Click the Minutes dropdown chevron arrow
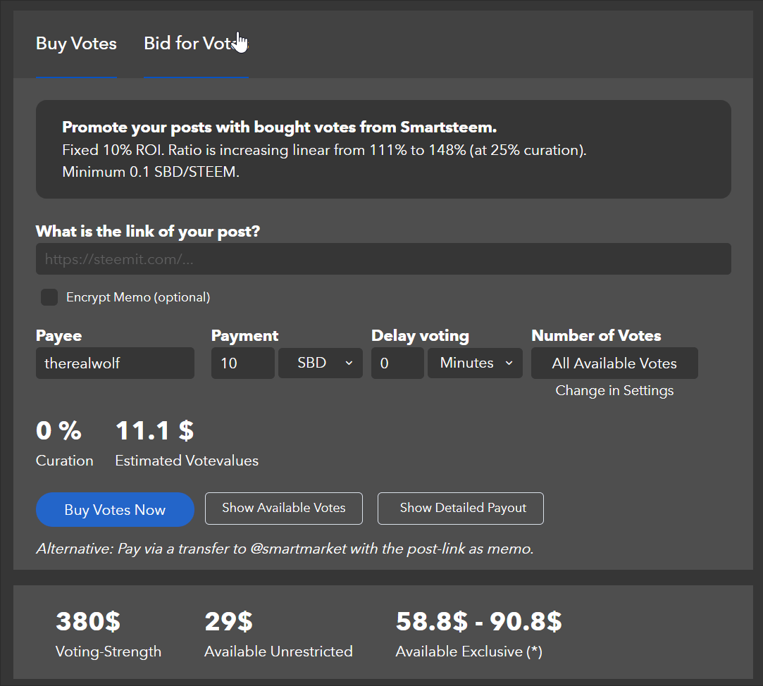Screen dimensions: 763x686 [509, 363]
